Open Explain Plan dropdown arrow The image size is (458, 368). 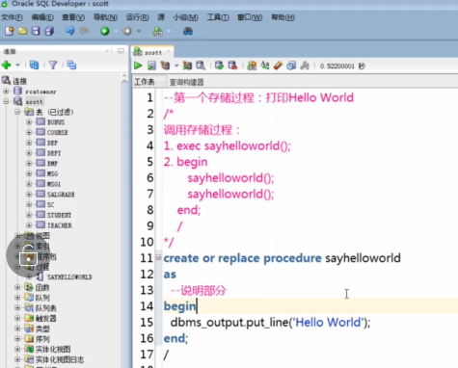[x=176, y=66]
